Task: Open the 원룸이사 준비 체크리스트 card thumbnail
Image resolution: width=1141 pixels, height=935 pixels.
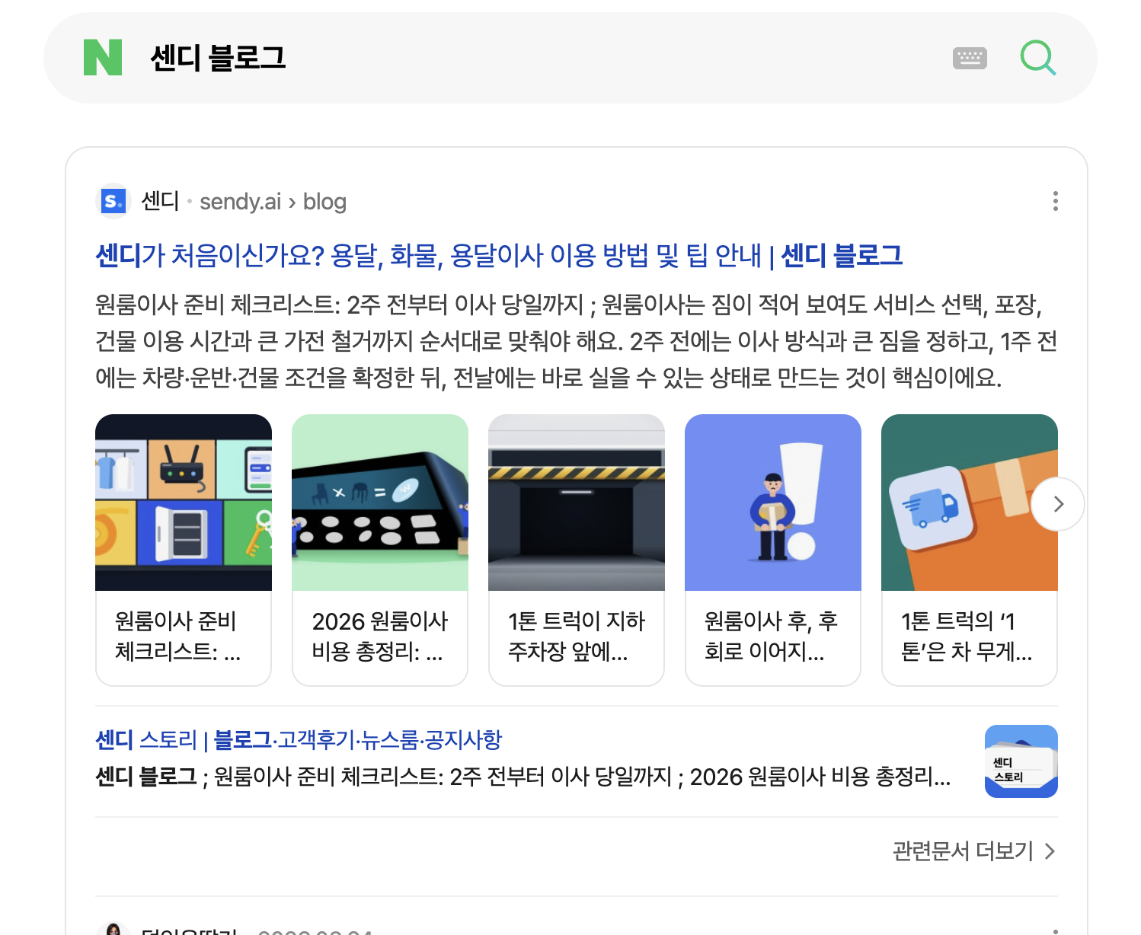Action: tap(184, 503)
